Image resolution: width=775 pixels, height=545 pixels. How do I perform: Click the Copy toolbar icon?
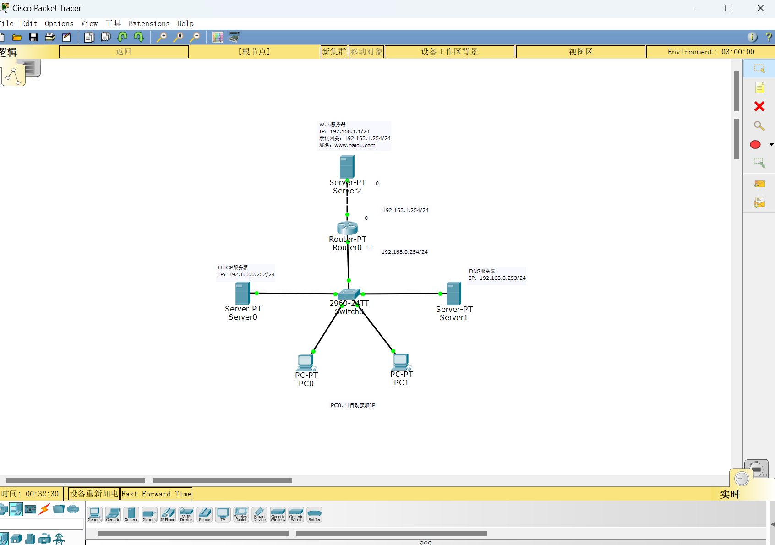pos(89,37)
